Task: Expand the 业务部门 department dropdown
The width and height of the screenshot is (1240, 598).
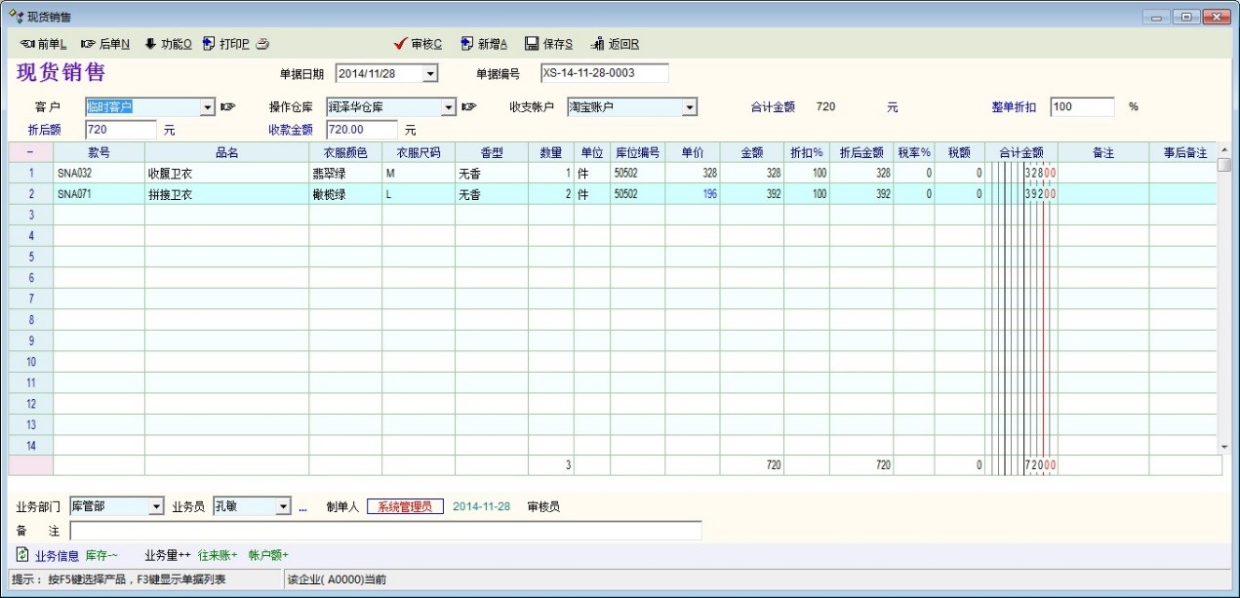Action: 156,507
